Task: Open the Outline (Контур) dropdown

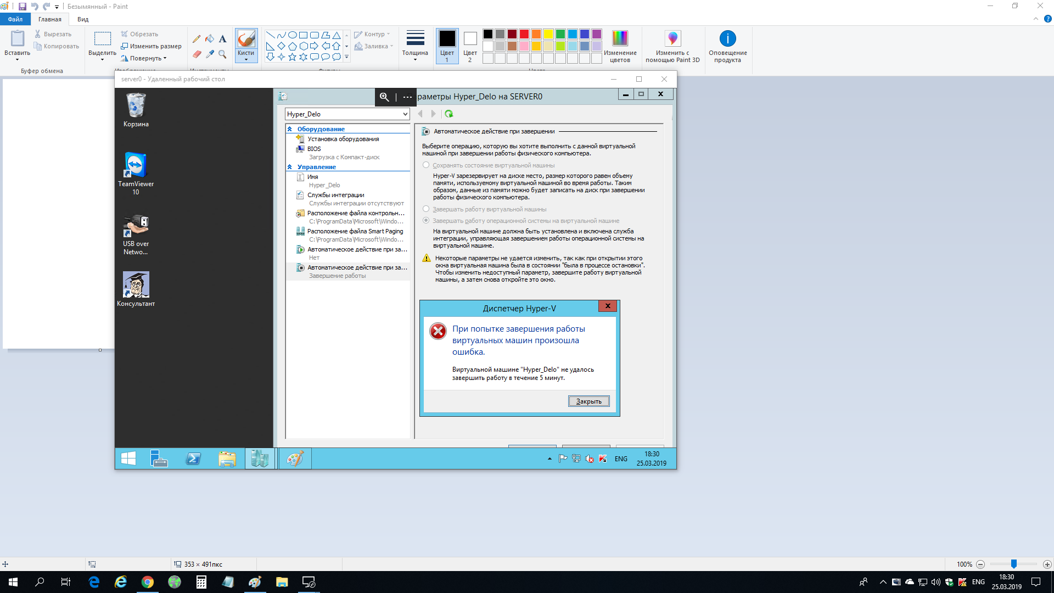Action: 372,34
